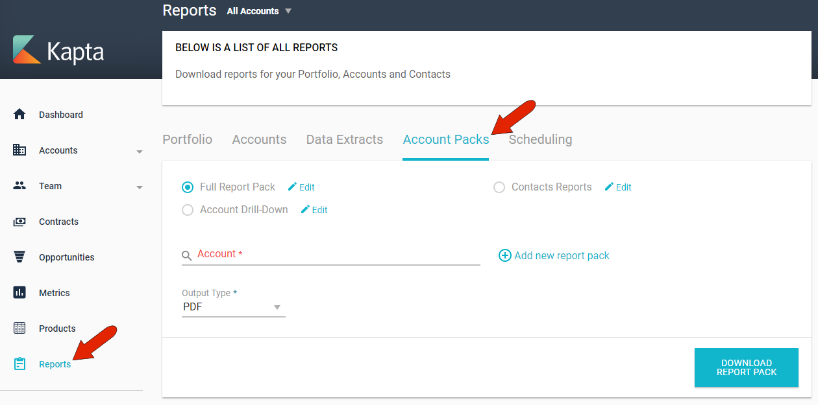The image size is (818, 405).
Task: Click the Reports clipboard icon
Action: 19,364
